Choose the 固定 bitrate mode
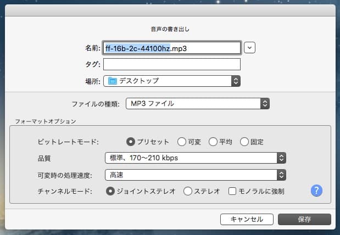 (244, 142)
